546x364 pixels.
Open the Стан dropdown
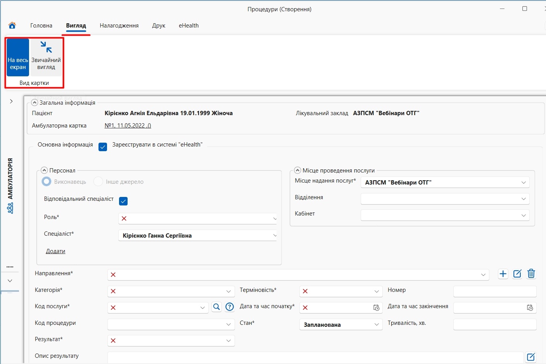pyautogui.click(x=377, y=324)
